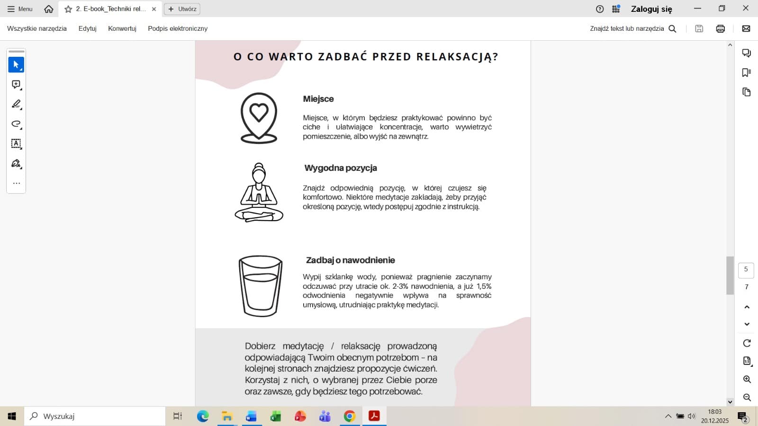Viewport: 758px width, 426px height.
Task: Expand more tools with three dots
Action: coord(16,183)
